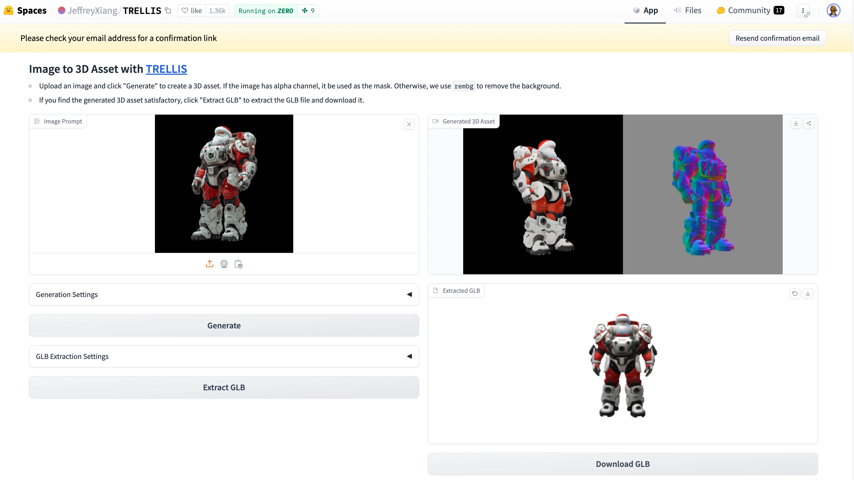Click the Generate button
This screenshot has width=854, height=480.
tap(224, 325)
